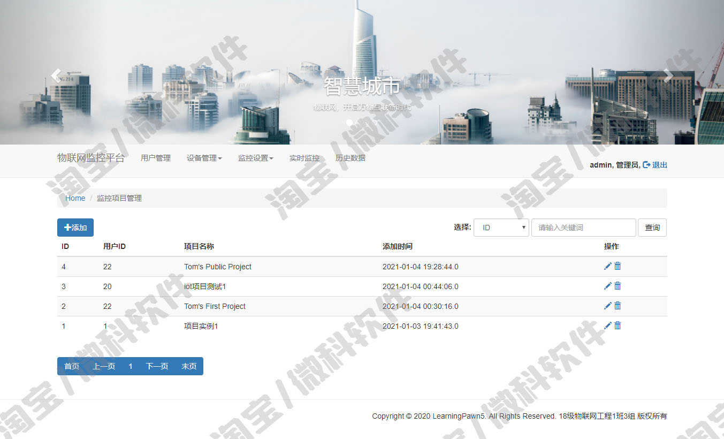Select the 项目实例1 name cell
724x439 pixels.
201,326
